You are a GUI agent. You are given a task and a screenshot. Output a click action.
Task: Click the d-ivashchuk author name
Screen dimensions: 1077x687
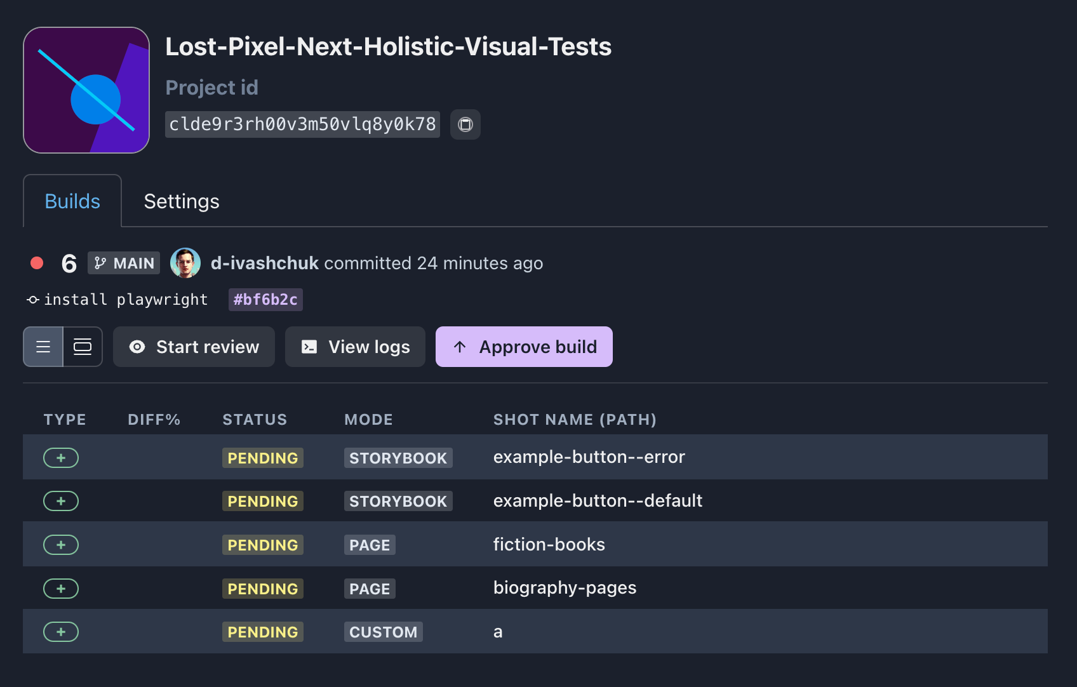tap(265, 263)
